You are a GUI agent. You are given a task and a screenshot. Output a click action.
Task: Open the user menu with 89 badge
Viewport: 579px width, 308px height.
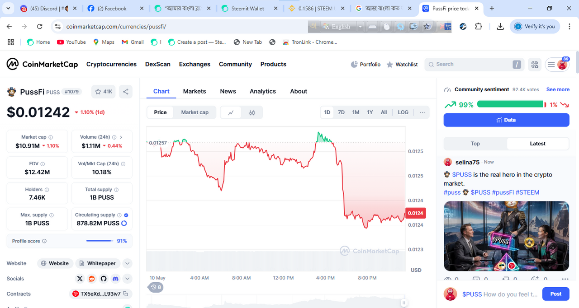click(557, 65)
